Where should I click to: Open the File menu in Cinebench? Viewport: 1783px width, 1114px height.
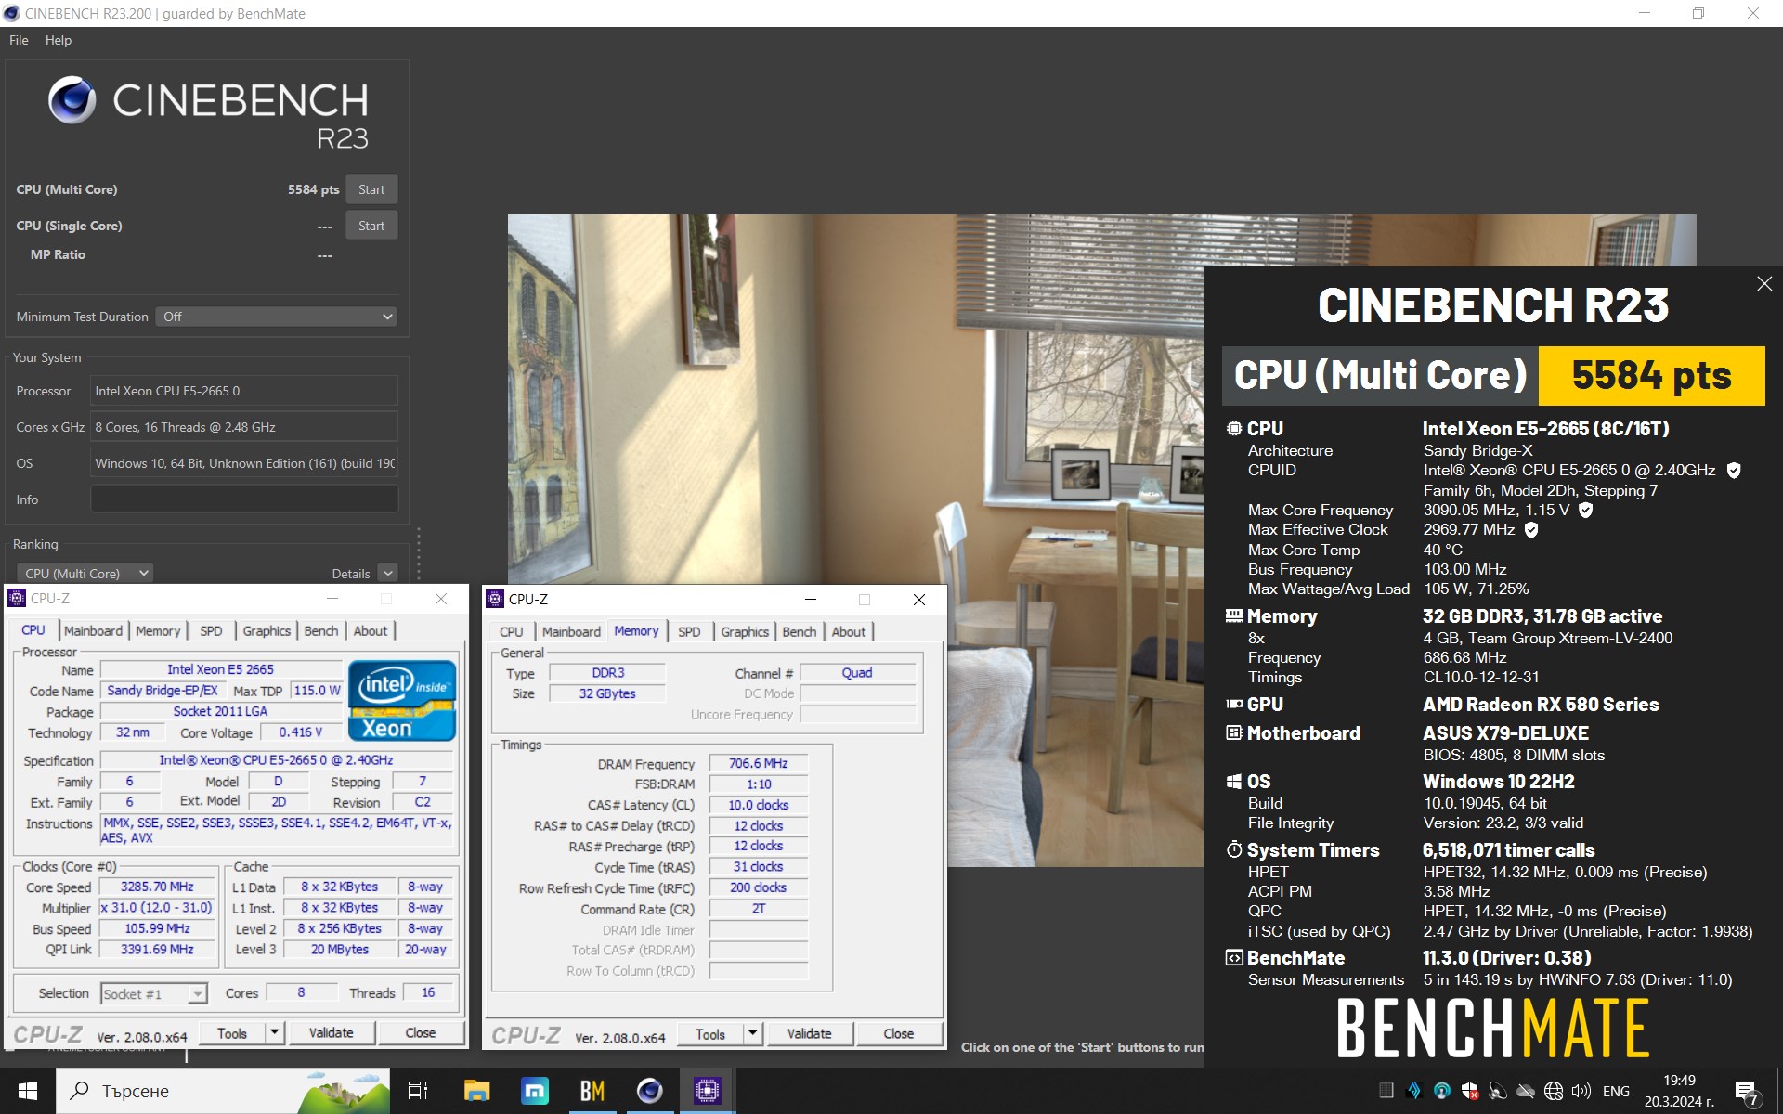(x=19, y=40)
